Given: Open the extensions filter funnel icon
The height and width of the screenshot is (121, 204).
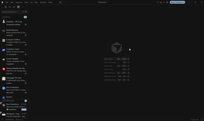Looking at the screenshot, I should 26,12.
